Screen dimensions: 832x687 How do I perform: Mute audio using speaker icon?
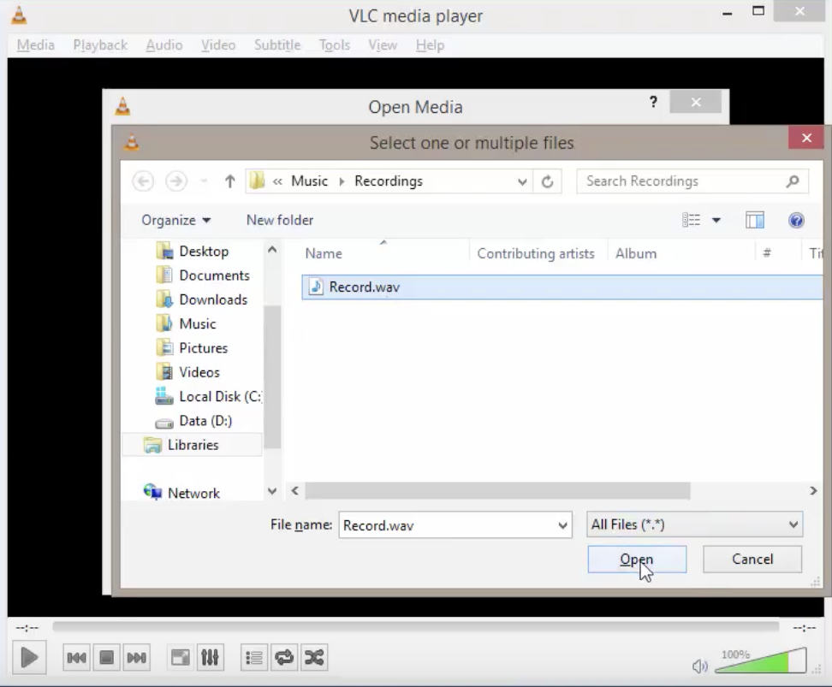[700, 666]
